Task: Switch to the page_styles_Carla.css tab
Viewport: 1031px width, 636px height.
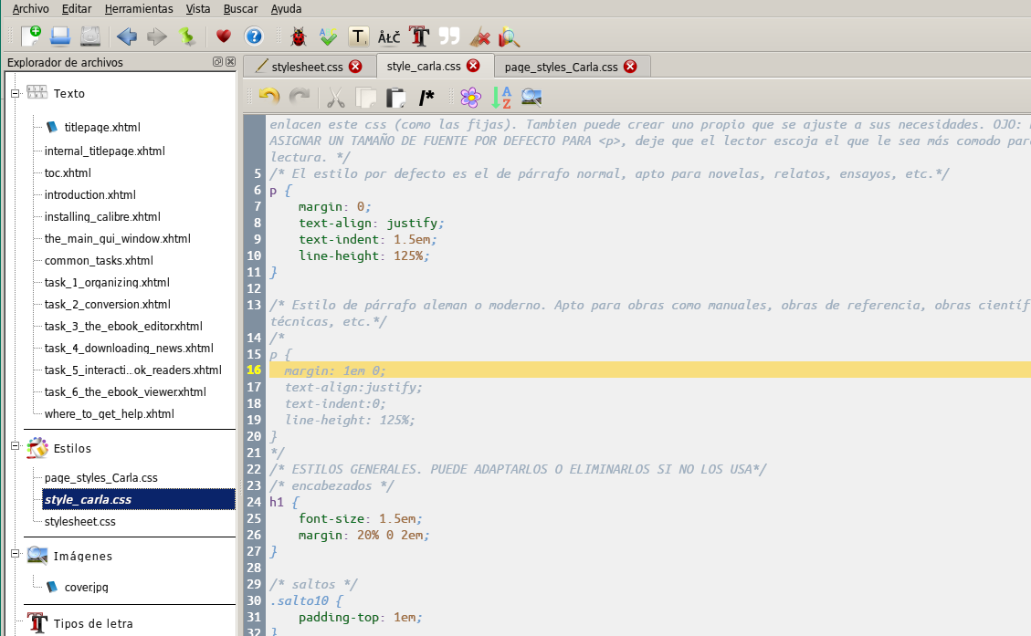Action: 561,67
